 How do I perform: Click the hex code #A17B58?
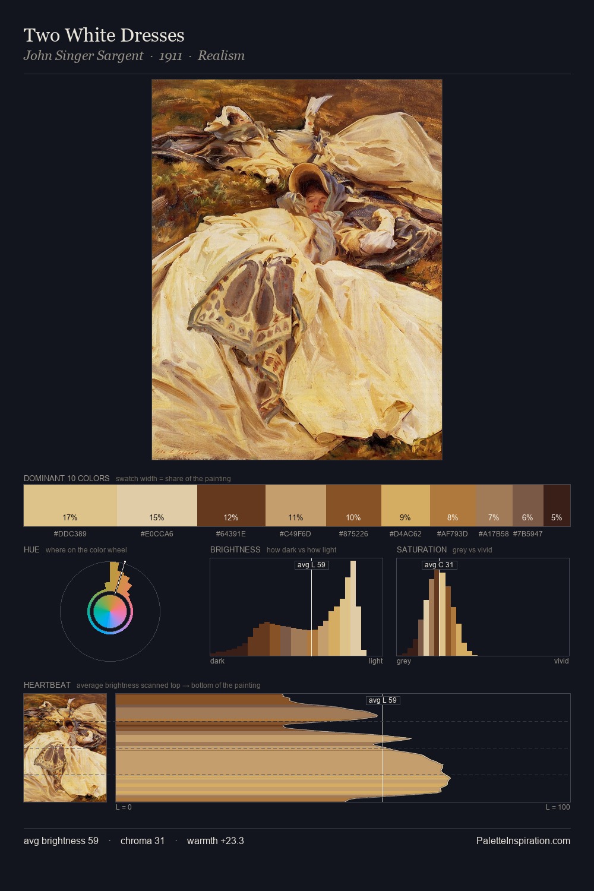494,534
